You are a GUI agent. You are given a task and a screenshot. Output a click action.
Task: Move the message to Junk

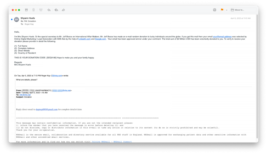pos(41,10)
